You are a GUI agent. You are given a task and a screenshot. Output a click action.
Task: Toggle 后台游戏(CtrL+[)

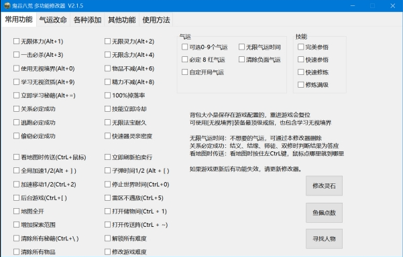click(x=17, y=197)
